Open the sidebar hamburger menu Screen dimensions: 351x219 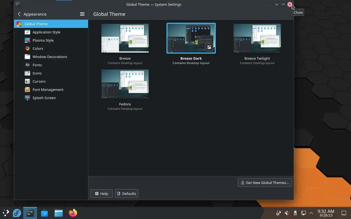82,14
